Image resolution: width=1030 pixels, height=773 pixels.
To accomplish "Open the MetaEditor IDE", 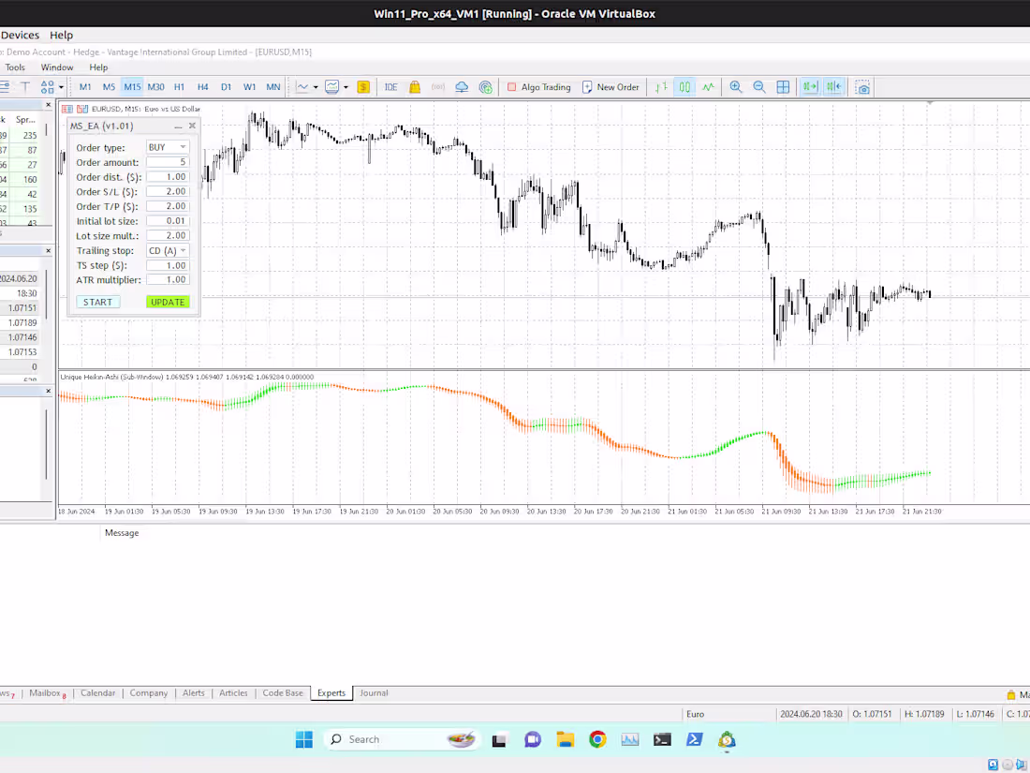I will pyautogui.click(x=390, y=86).
